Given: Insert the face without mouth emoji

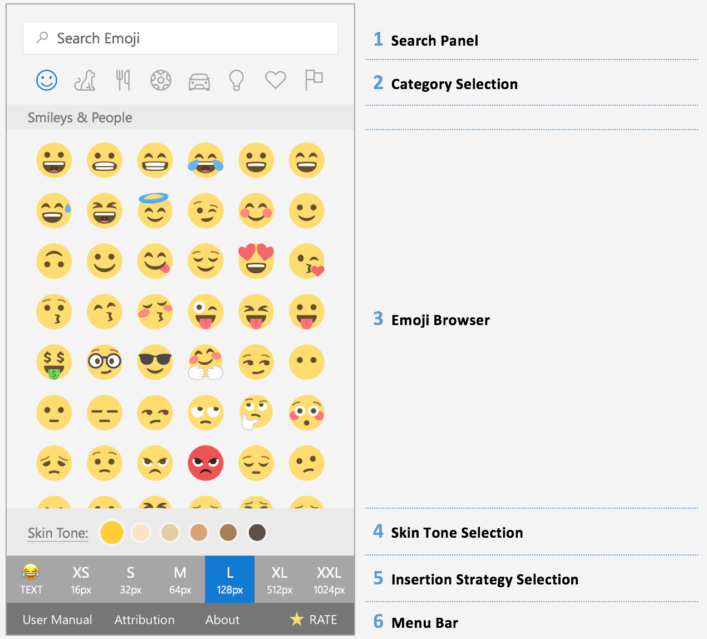Looking at the screenshot, I should (x=307, y=362).
